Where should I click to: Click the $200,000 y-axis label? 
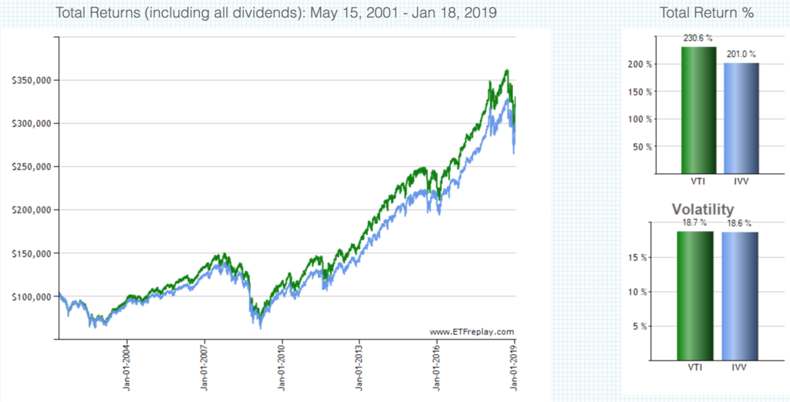32,210
